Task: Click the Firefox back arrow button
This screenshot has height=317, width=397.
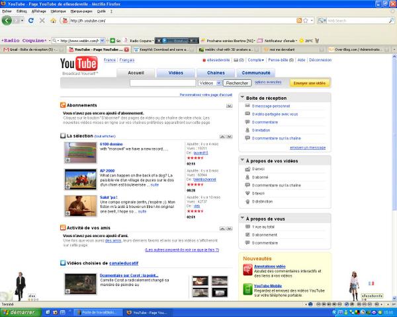Action: click(7, 20)
